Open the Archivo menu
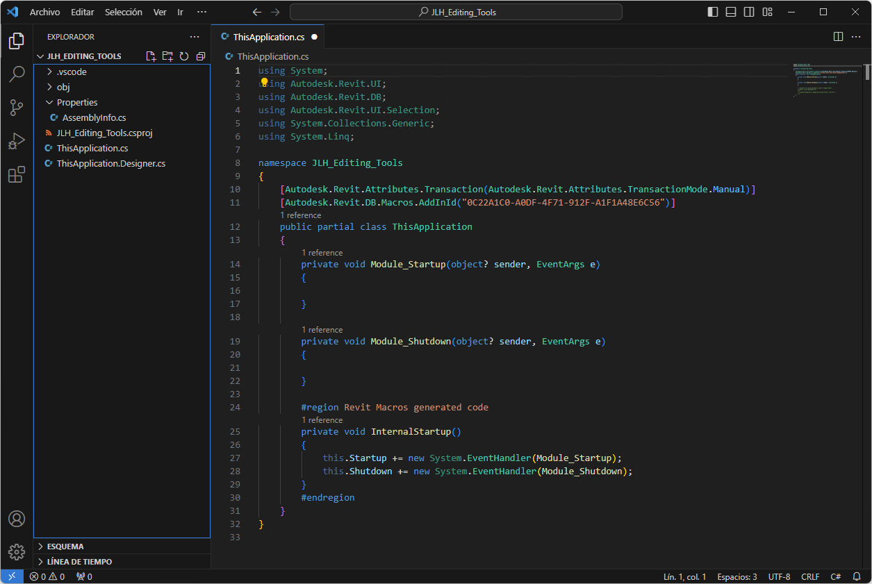This screenshot has height=584, width=872. pos(44,12)
